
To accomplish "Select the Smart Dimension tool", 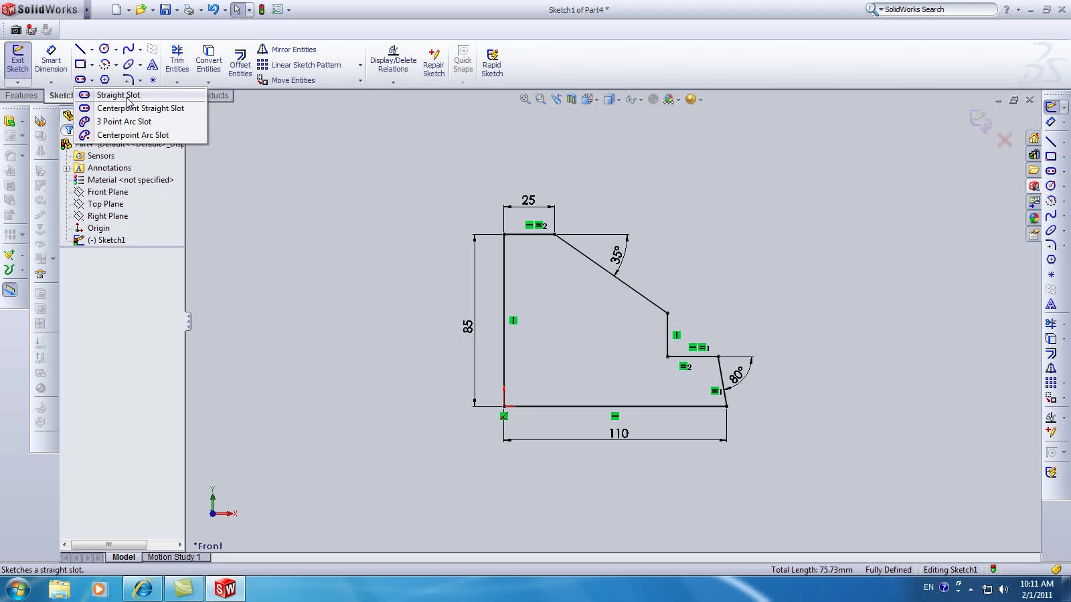I will point(51,59).
